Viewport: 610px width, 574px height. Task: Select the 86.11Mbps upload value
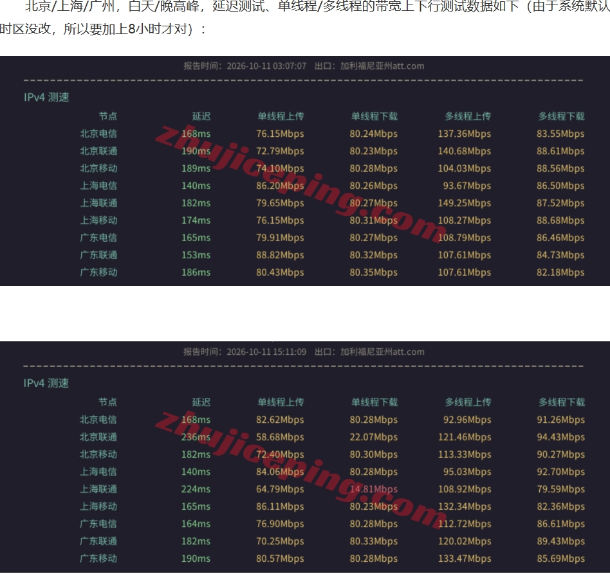(x=280, y=507)
